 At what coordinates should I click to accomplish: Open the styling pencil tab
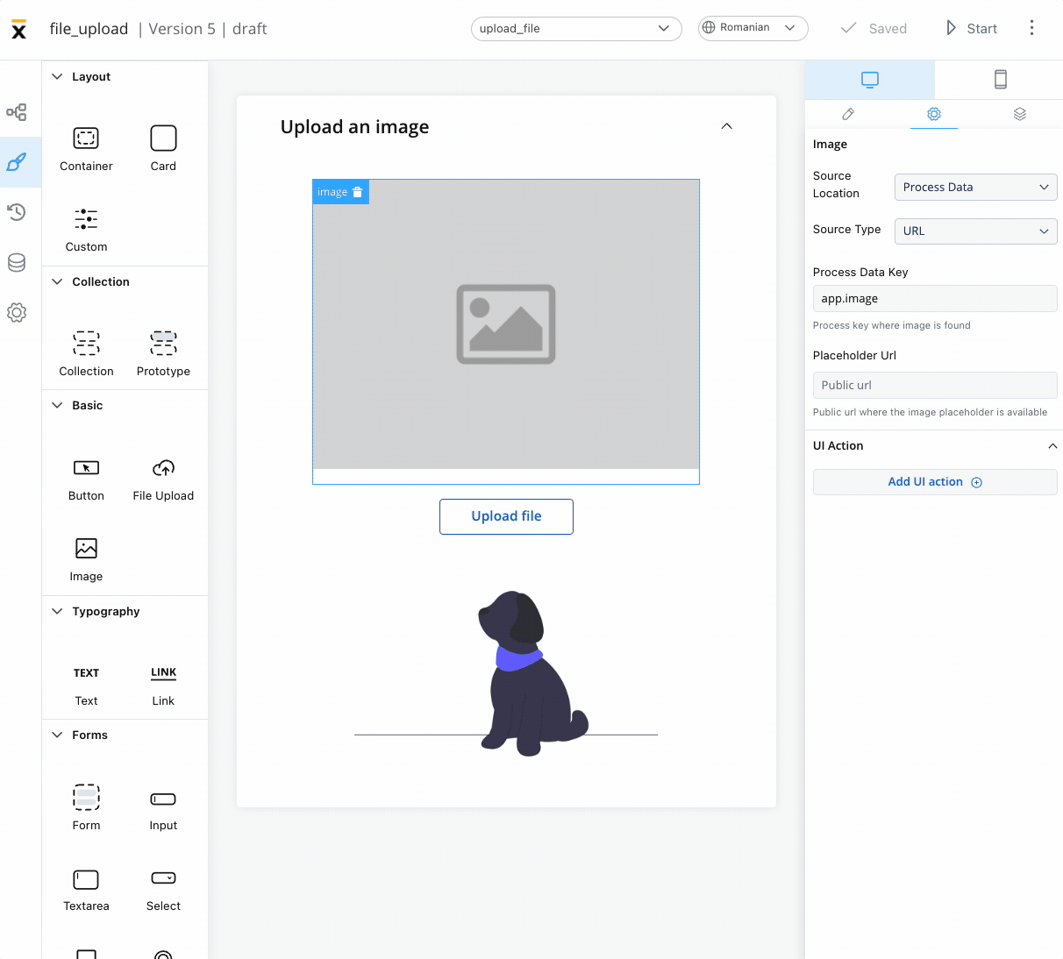click(x=848, y=114)
